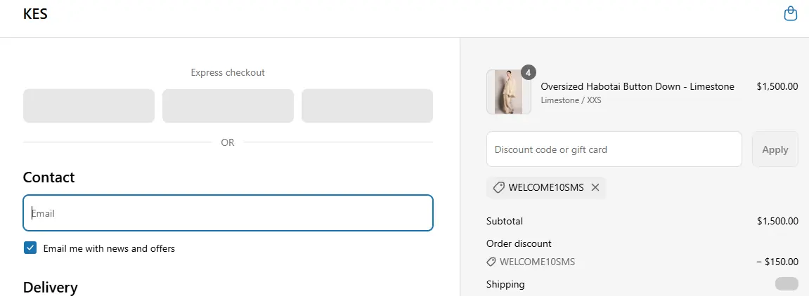Select the middle express checkout button

[x=228, y=106]
